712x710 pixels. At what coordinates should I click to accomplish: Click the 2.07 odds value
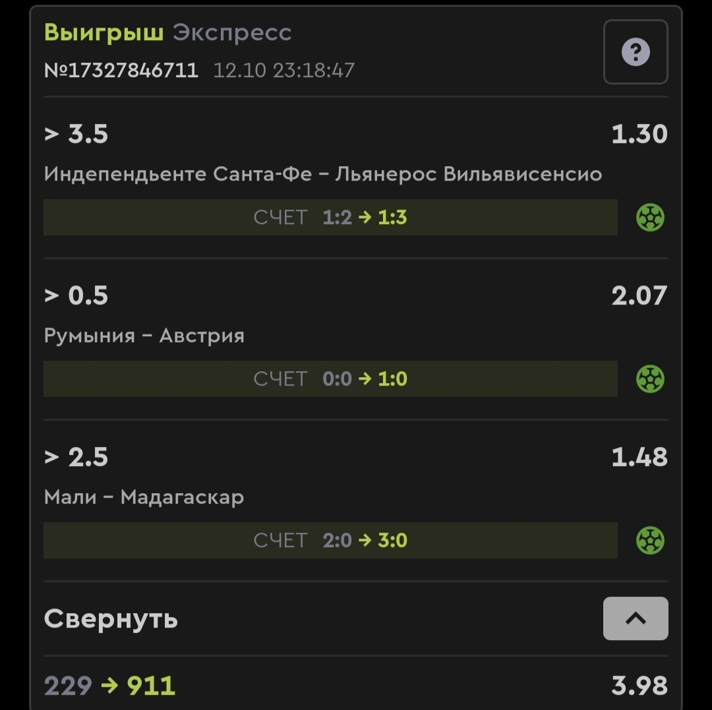[639, 296]
